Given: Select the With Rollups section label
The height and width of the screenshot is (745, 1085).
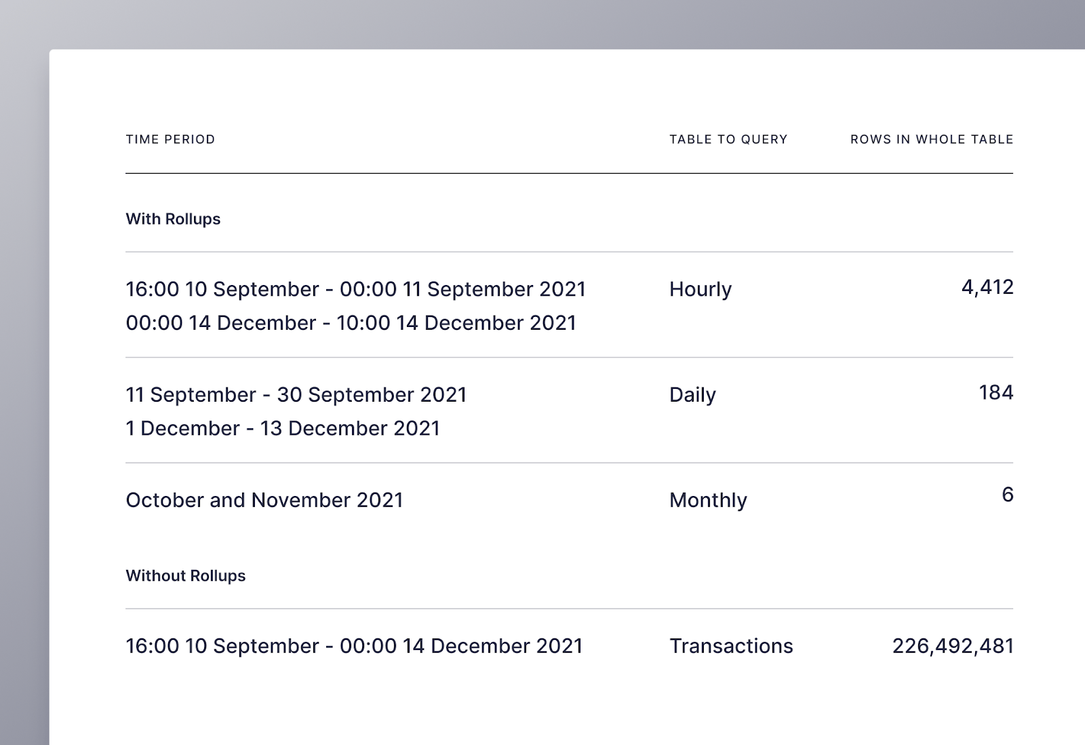Looking at the screenshot, I should [x=173, y=219].
